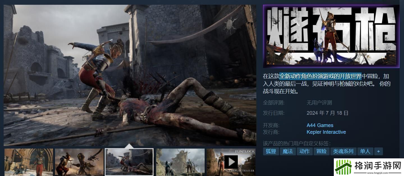
Task: Click the 动作 tag
Action: [x=305, y=151]
